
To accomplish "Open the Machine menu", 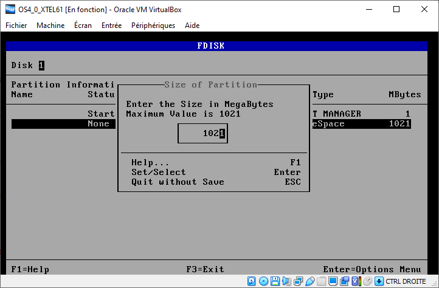I will click(x=50, y=26).
